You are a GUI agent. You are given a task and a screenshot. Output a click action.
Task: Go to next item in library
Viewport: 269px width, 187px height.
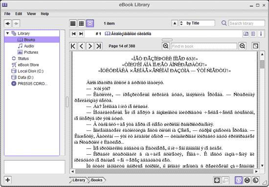click(81, 34)
